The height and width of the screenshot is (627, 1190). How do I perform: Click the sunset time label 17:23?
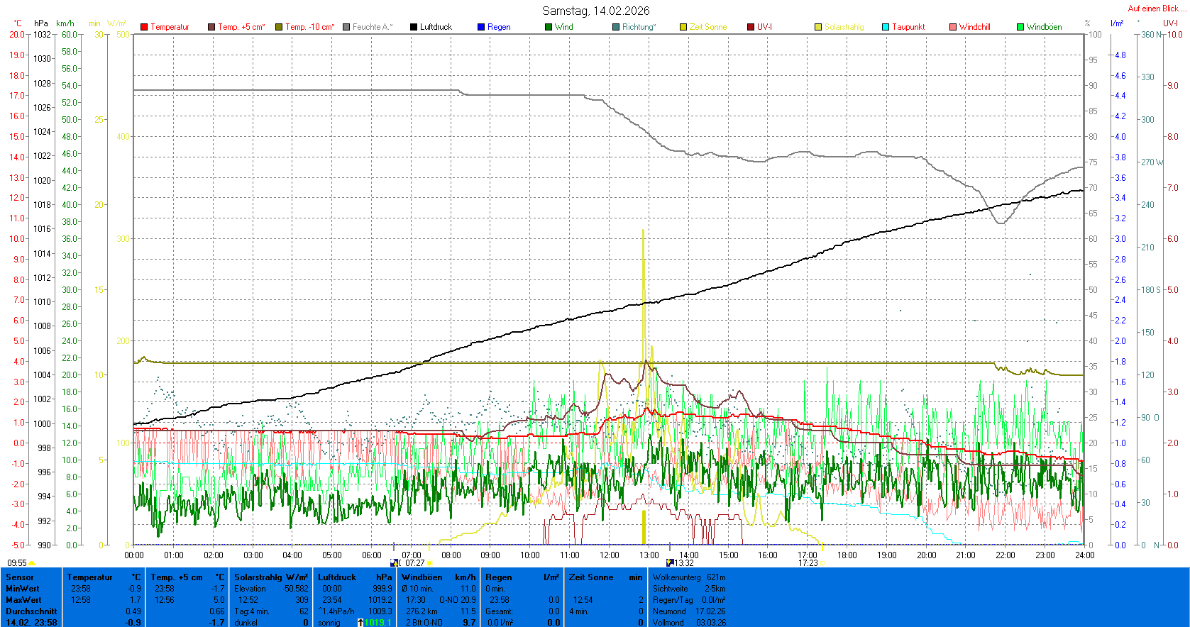(x=808, y=563)
